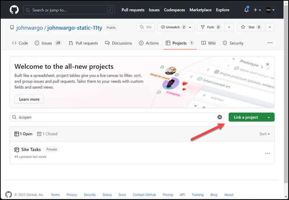
Task: Open the Site Tasks project
Action: point(31,149)
